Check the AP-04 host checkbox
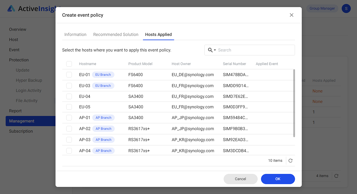The width and height of the screenshot is (357, 194). tap(69, 150)
